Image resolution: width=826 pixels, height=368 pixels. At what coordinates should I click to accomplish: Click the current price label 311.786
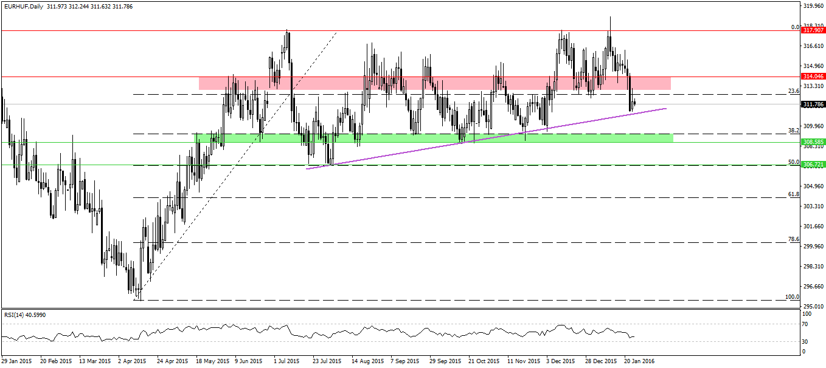click(813, 104)
